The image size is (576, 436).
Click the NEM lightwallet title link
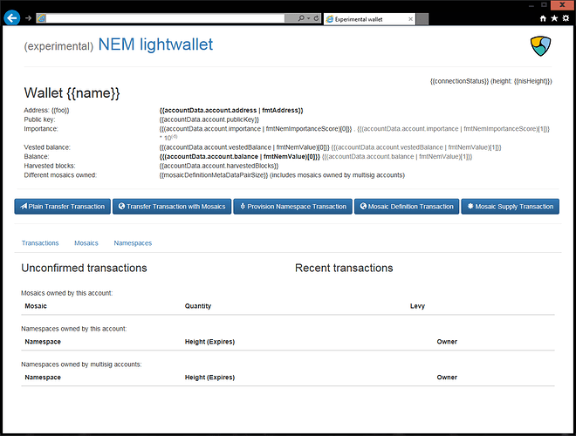click(x=155, y=44)
